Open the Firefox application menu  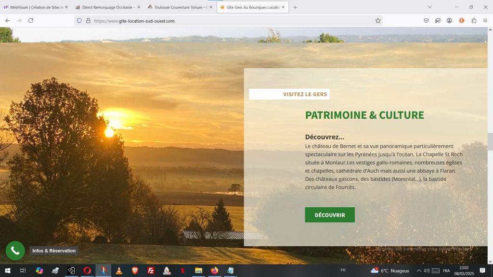pyautogui.click(x=485, y=21)
